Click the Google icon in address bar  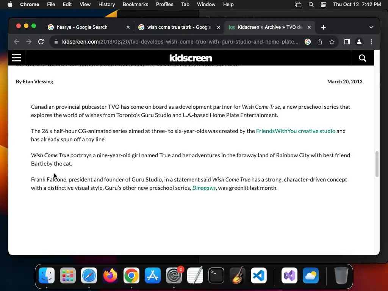(x=308, y=42)
